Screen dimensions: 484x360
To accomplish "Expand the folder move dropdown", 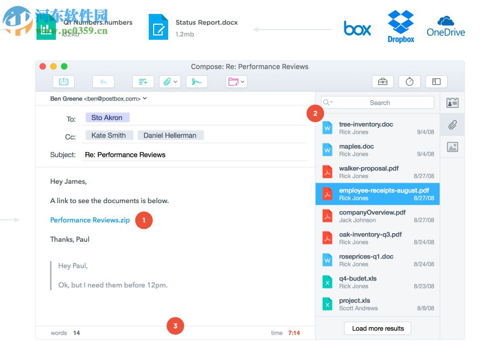I will click(243, 81).
